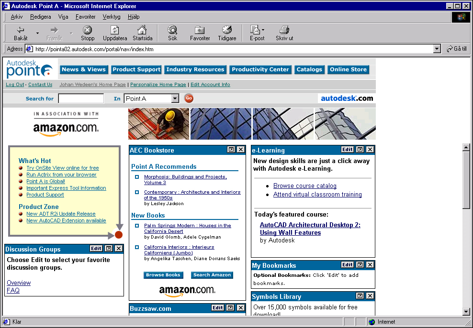Open the Redigera menu

point(40,17)
